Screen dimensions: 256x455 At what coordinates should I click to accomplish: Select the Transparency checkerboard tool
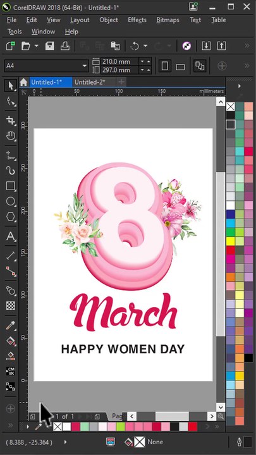(x=11, y=306)
